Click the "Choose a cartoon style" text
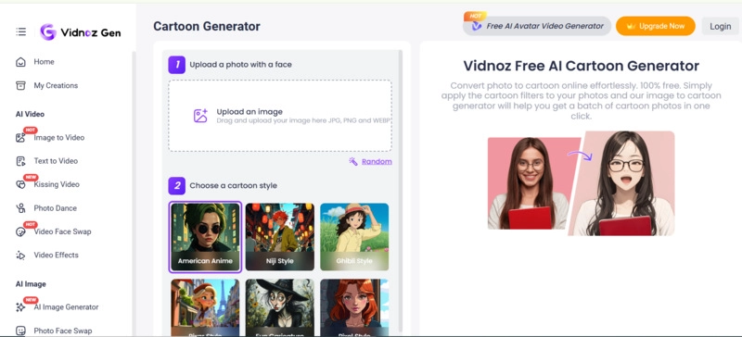 click(234, 186)
